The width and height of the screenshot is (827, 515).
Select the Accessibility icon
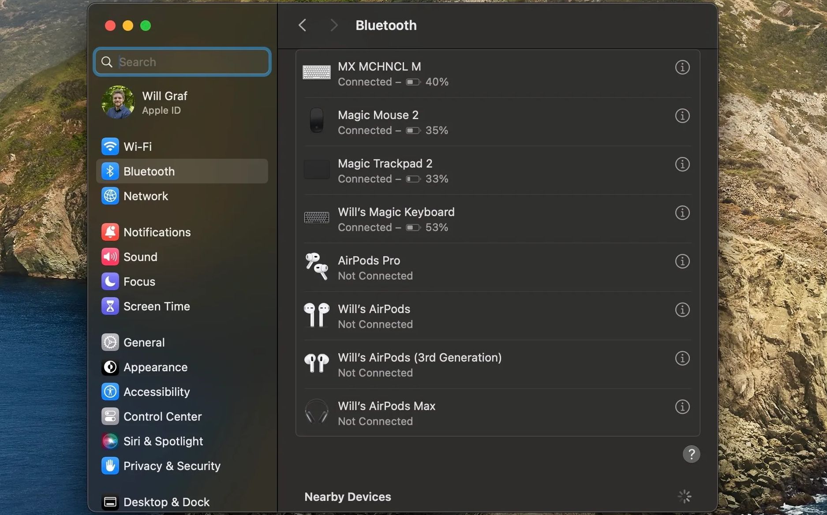[110, 392]
